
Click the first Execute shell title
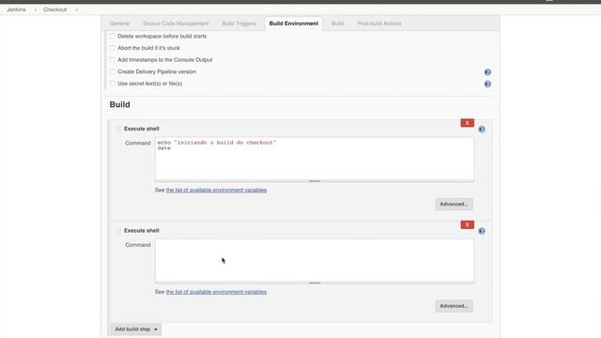coord(142,129)
